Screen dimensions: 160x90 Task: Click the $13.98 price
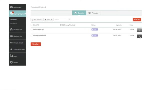click(x=132, y=35)
